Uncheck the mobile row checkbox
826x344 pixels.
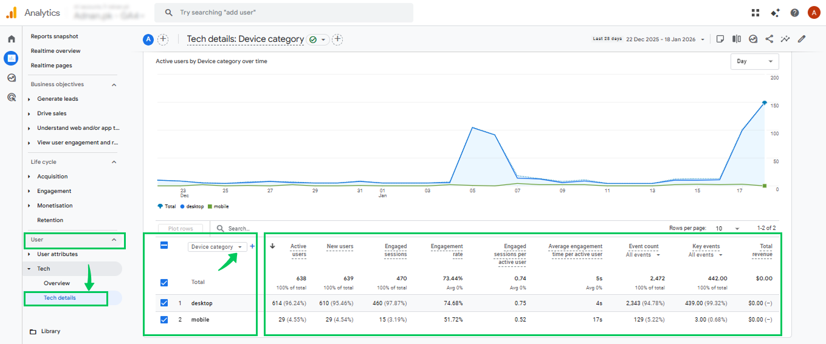coord(163,320)
